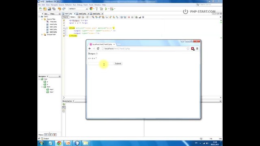Toggle the third Navigator filter button

[55, 135]
